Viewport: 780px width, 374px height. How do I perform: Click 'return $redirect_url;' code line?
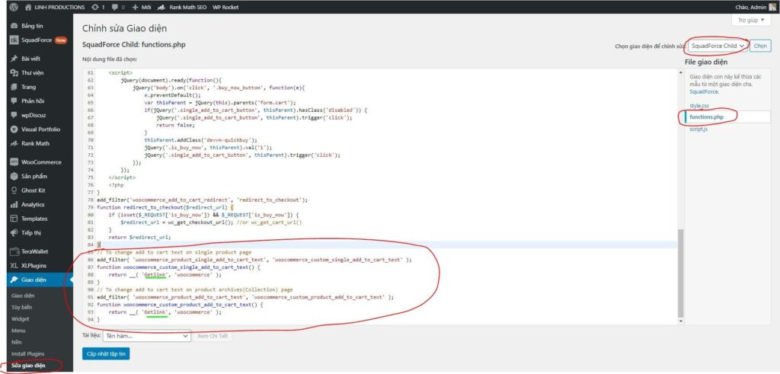[x=140, y=237]
